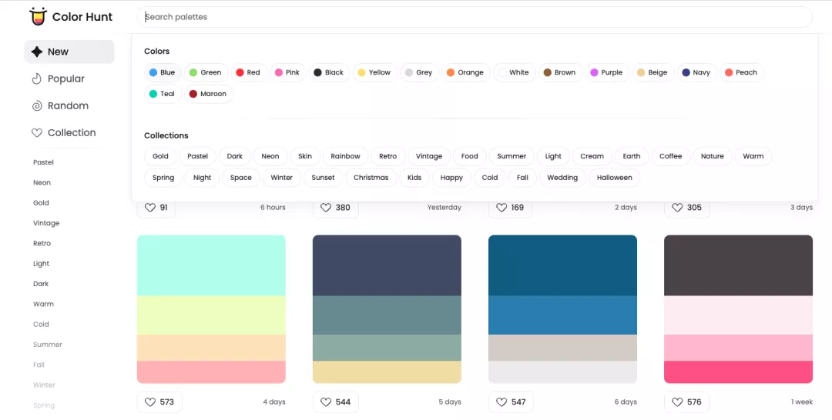
Task: Click the hot pink swatch in 576 palette
Action: 738,372
